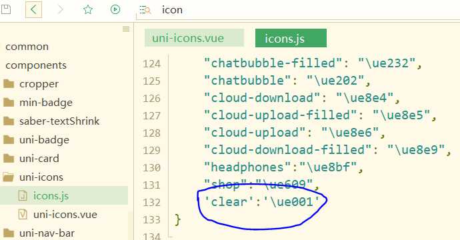Click the JS file icon beside icons.js
Screen dimensions: 460x240
(x=23, y=196)
